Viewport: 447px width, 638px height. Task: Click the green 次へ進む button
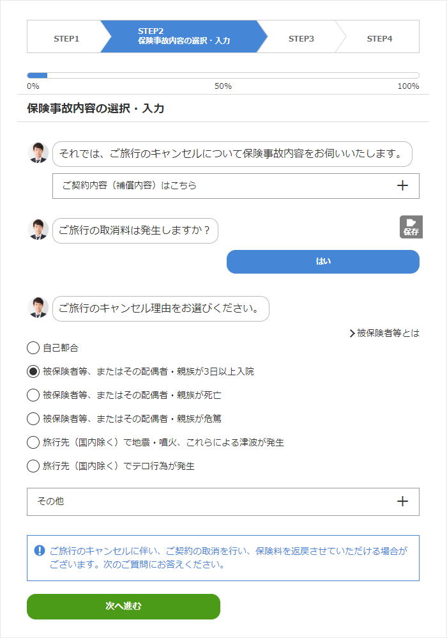[x=123, y=606]
